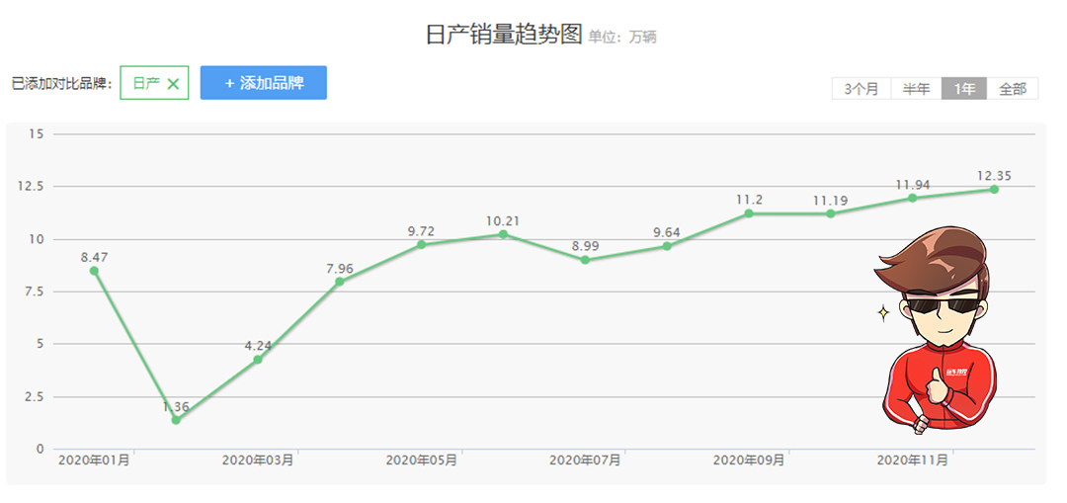The image size is (1067, 503).
Task: Click the 10.21 data point marker
Action: pyautogui.click(x=504, y=234)
